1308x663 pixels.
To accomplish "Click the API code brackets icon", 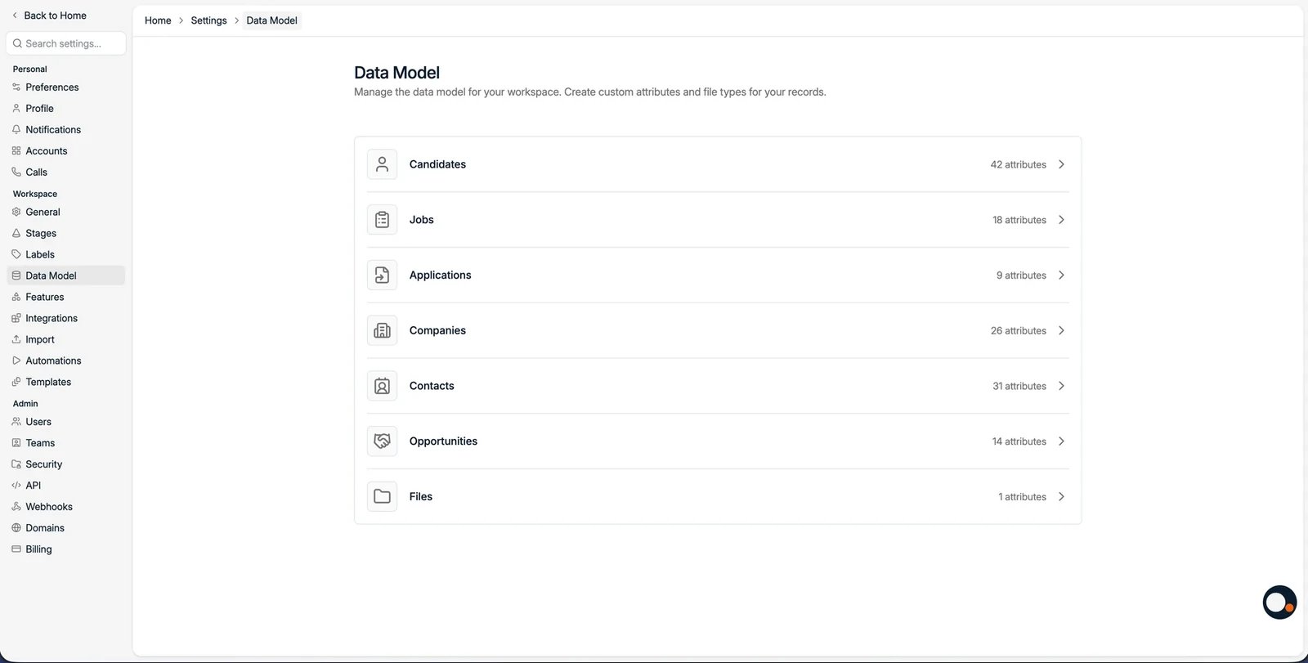I will [x=16, y=486].
